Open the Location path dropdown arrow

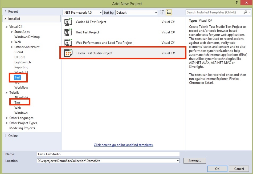[178, 161]
